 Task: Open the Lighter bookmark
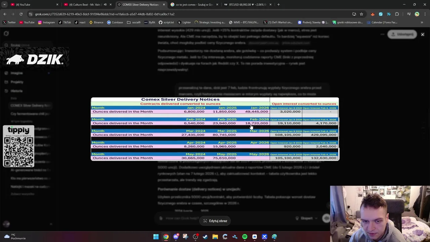tap(184, 22)
